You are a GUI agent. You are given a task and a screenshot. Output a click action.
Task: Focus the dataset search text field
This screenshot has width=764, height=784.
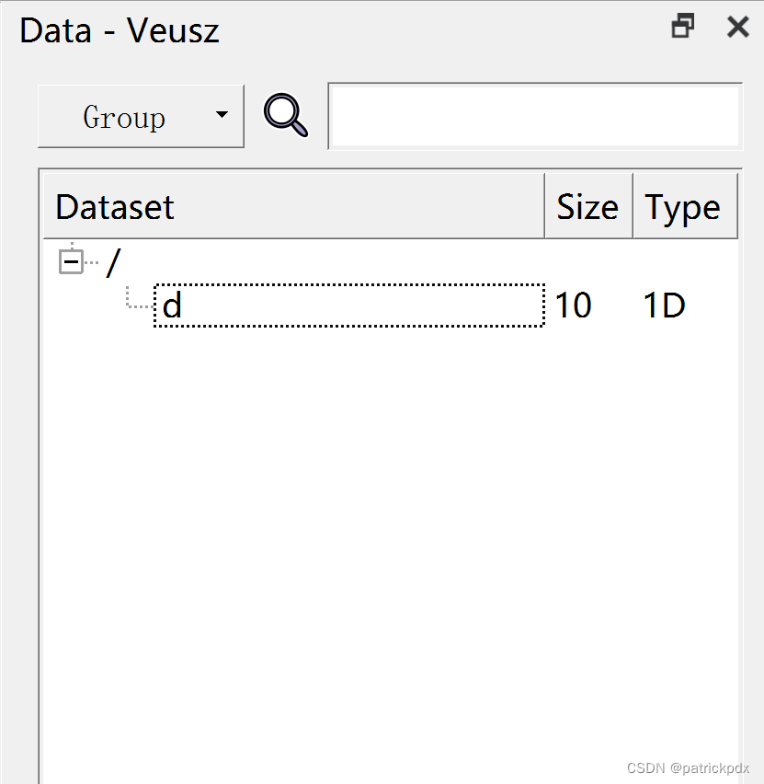point(535,117)
